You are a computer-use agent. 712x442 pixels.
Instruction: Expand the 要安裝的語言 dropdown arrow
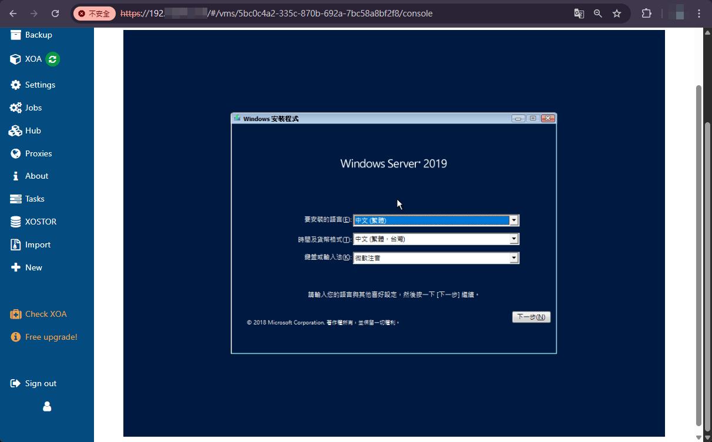pyautogui.click(x=514, y=220)
